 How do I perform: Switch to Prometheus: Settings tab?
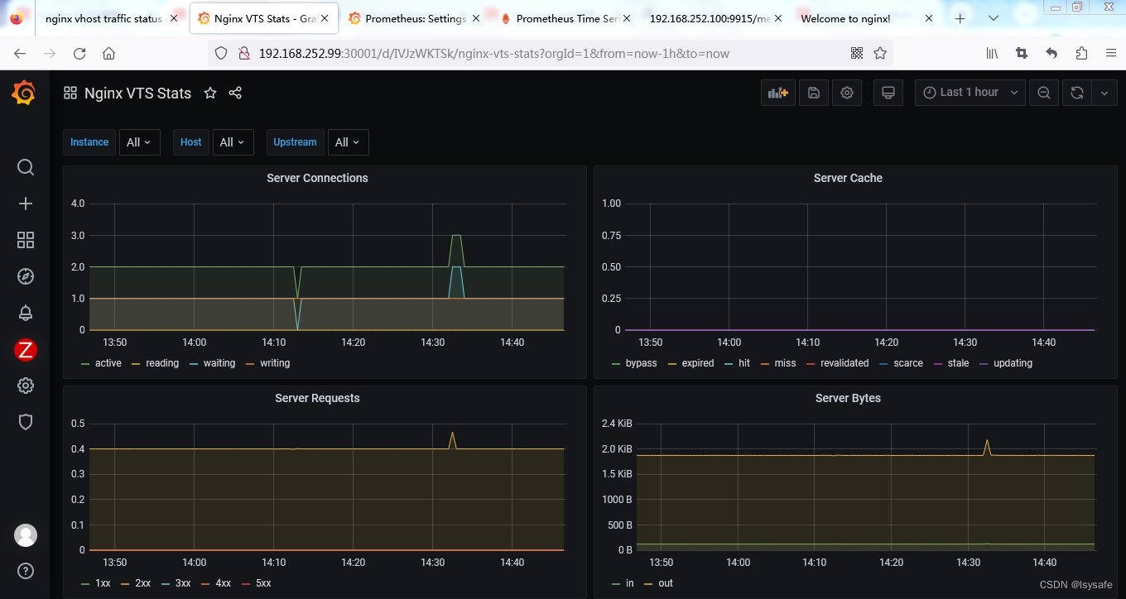(x=415, y=18)
